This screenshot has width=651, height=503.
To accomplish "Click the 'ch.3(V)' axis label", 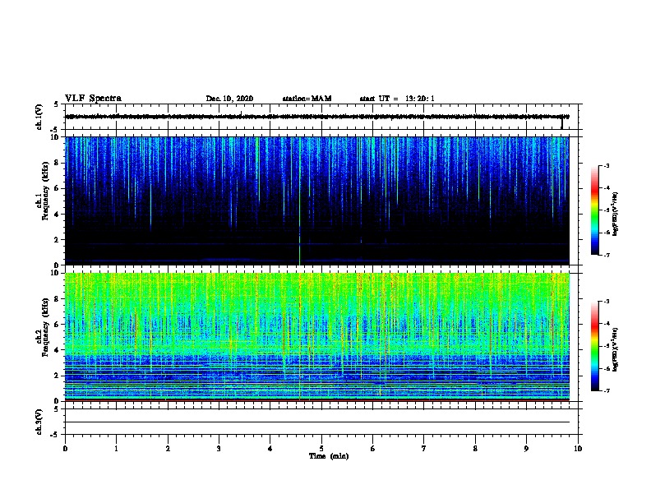I will [x=39, y=422].
